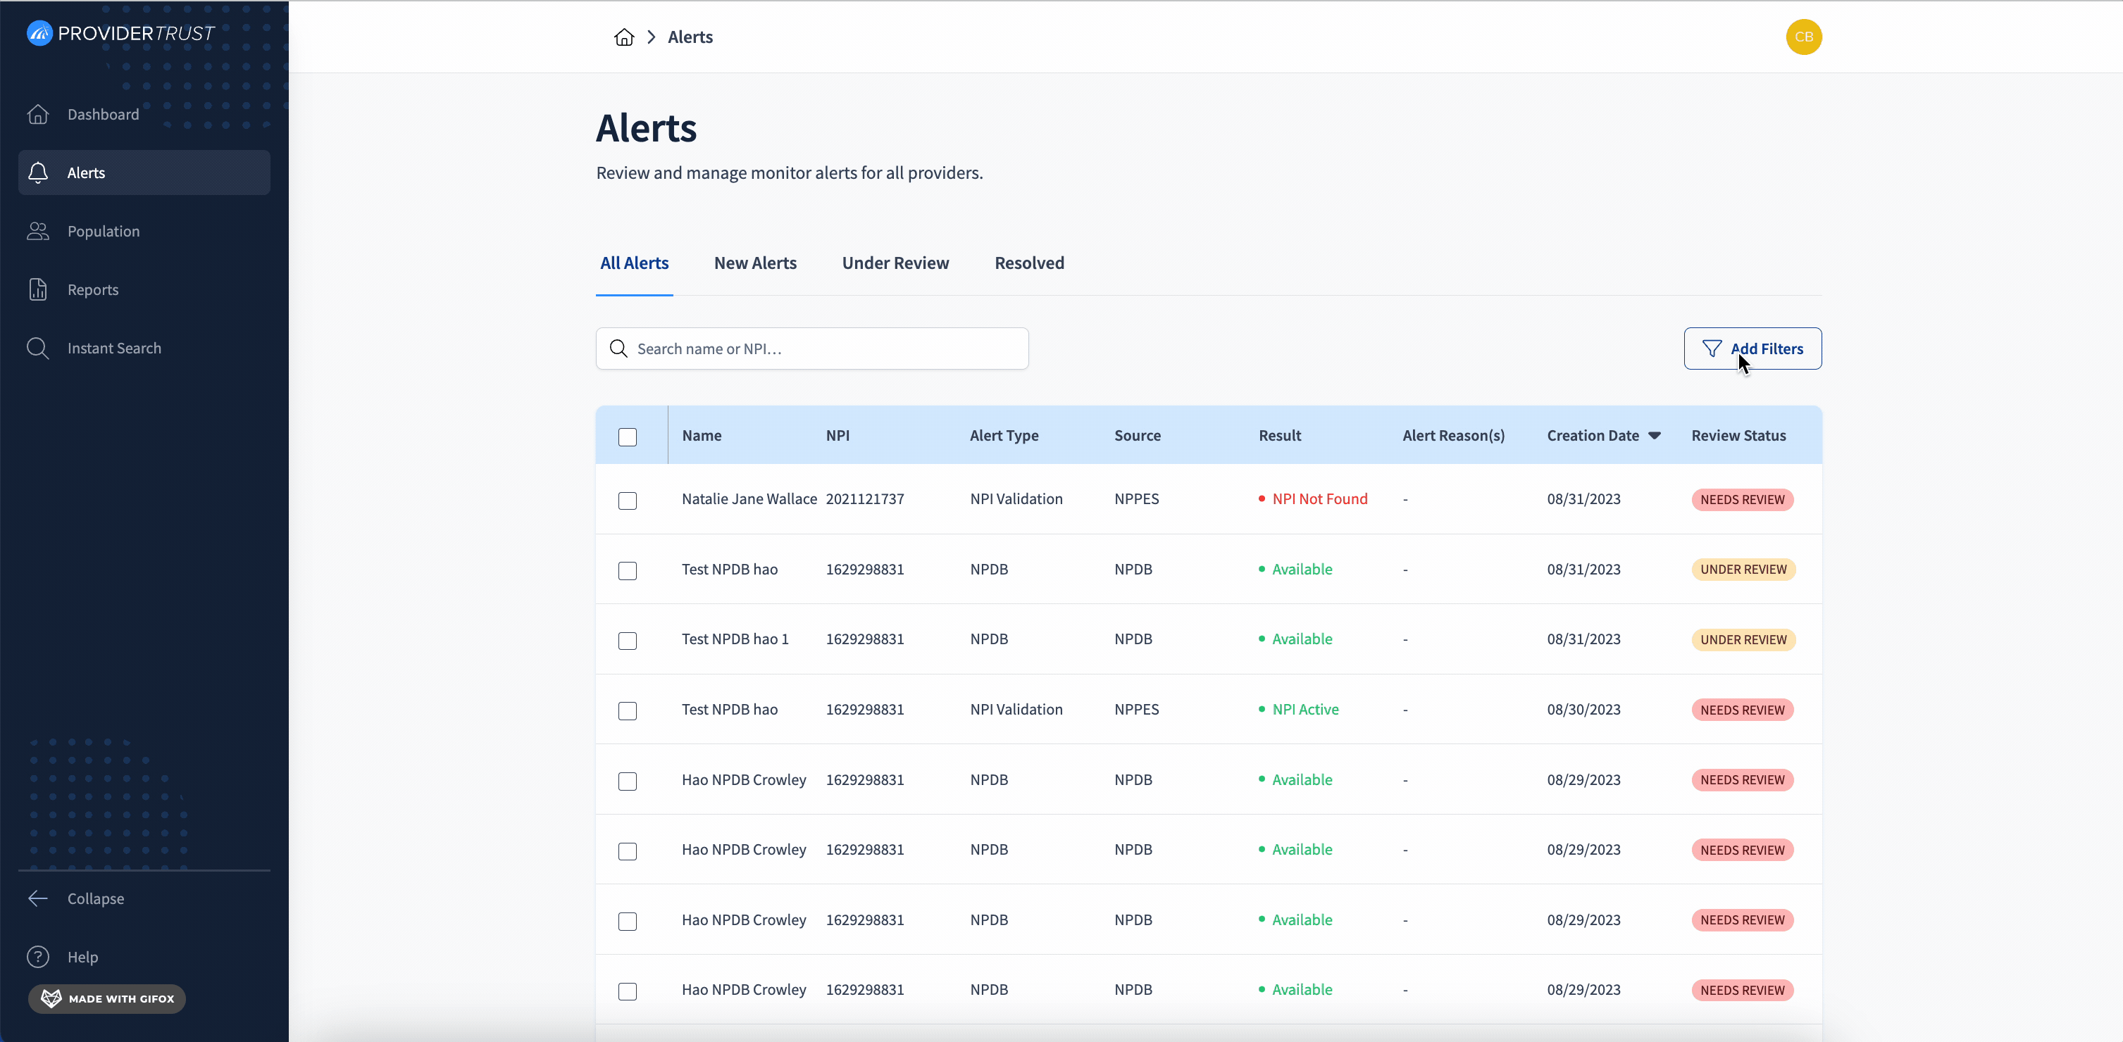Viewport: 2123px width, 1042px height.
Task: Open the CB user avatar menu
Action: point(1803,37)
